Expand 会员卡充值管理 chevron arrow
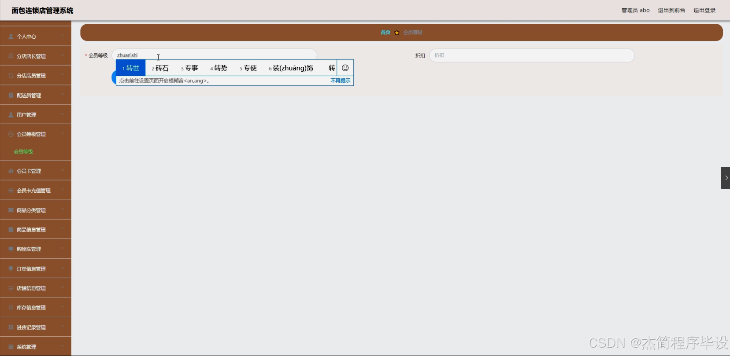Viewport: 730px width, 356px height. click(x=63, y=190)
